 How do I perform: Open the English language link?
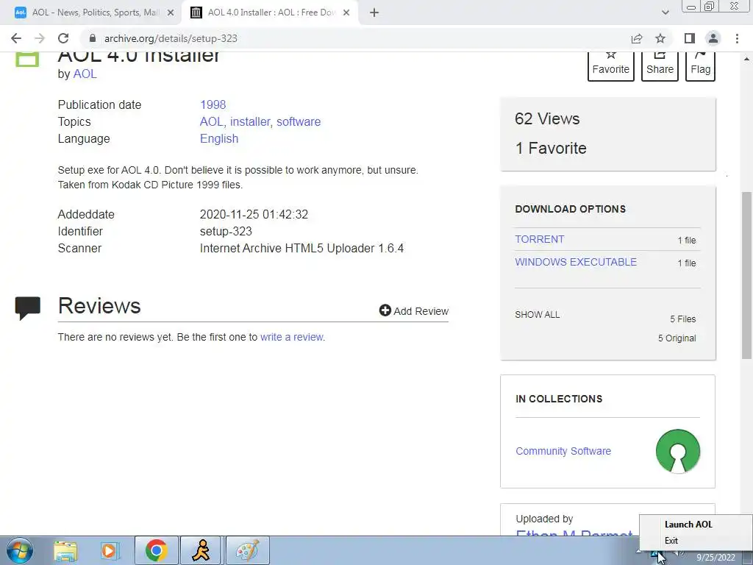pos(219,138)
